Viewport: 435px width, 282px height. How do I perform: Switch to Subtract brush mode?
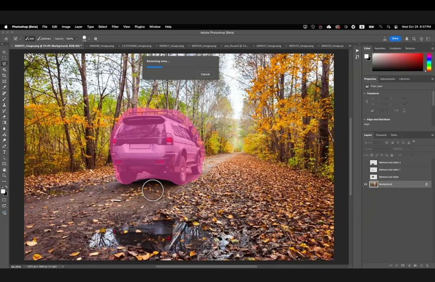pyautogui.click(x=44, y=39)
